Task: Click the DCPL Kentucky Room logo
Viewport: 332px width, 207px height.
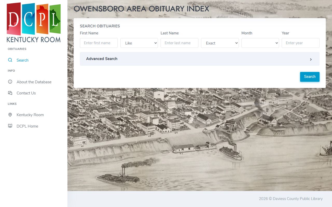Action: [34, 23]
